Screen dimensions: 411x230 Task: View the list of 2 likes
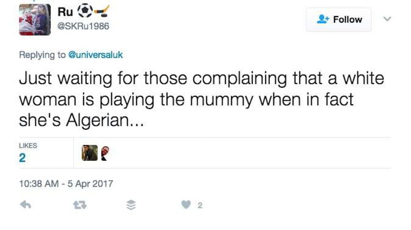(22, 158)
